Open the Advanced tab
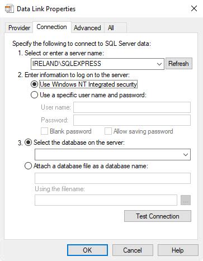 pyautogui.click(x=87, y=28)
